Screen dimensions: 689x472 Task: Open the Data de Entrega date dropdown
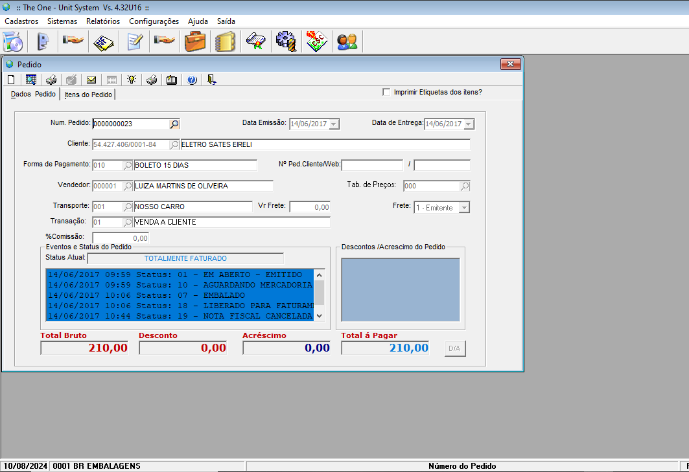coord(469,124)
